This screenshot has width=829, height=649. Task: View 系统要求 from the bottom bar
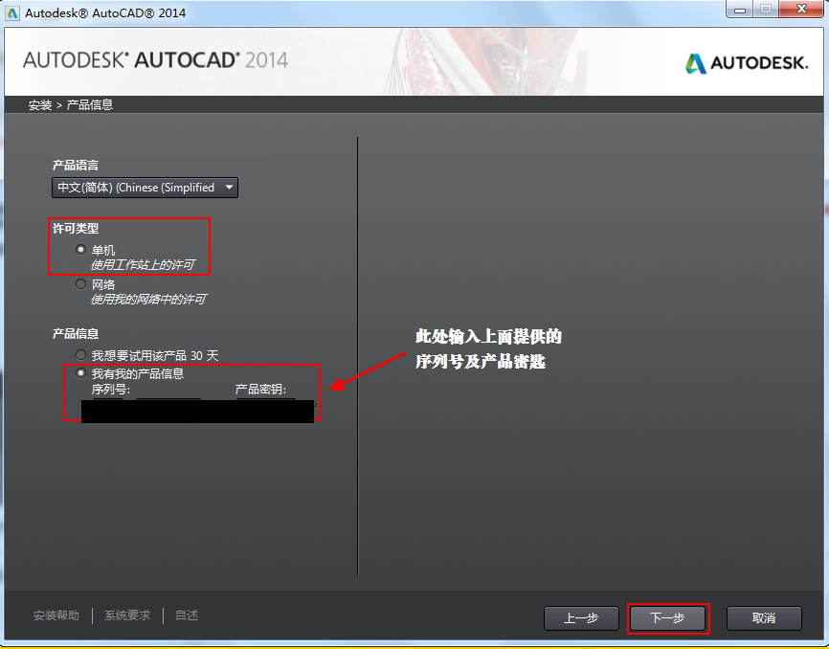click(x=125, y=615)
